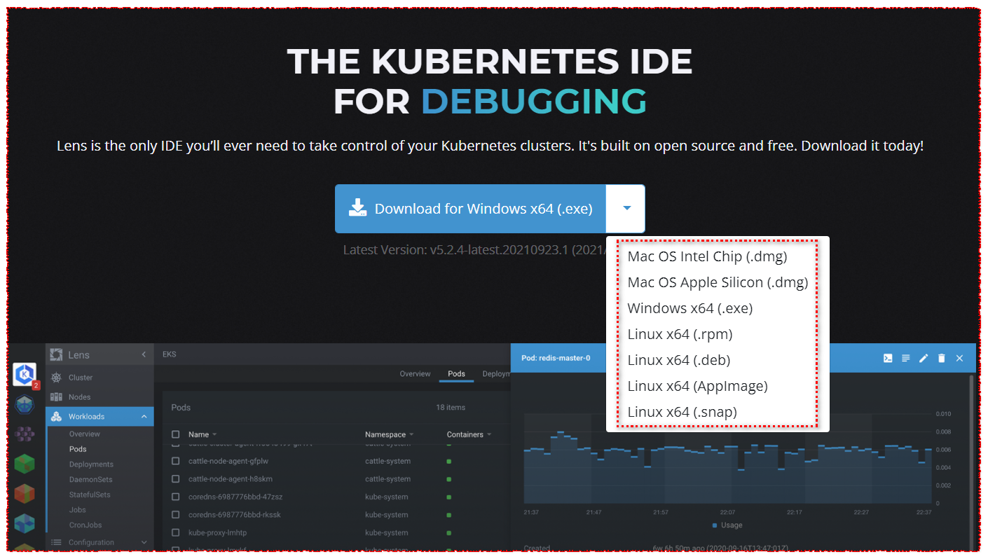
Task: Check the coredns-6987776bbd-47zsz pod checkbox
Action: [176, 497]
